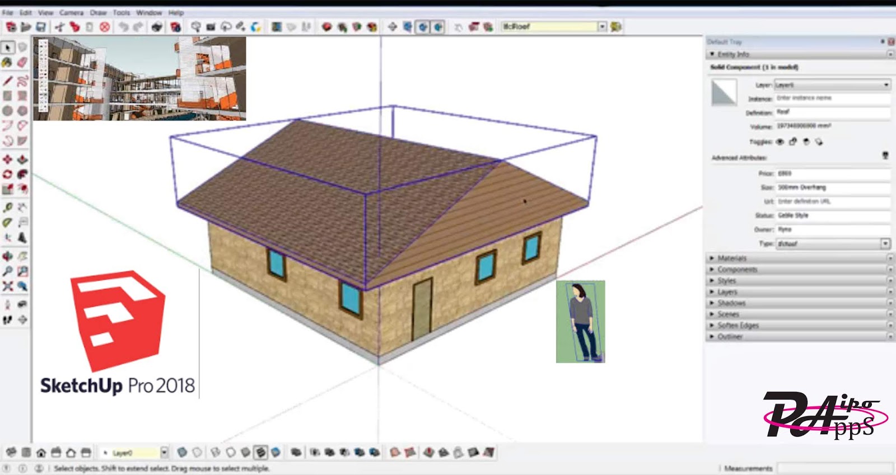Choose the Eraser tool

22,62
